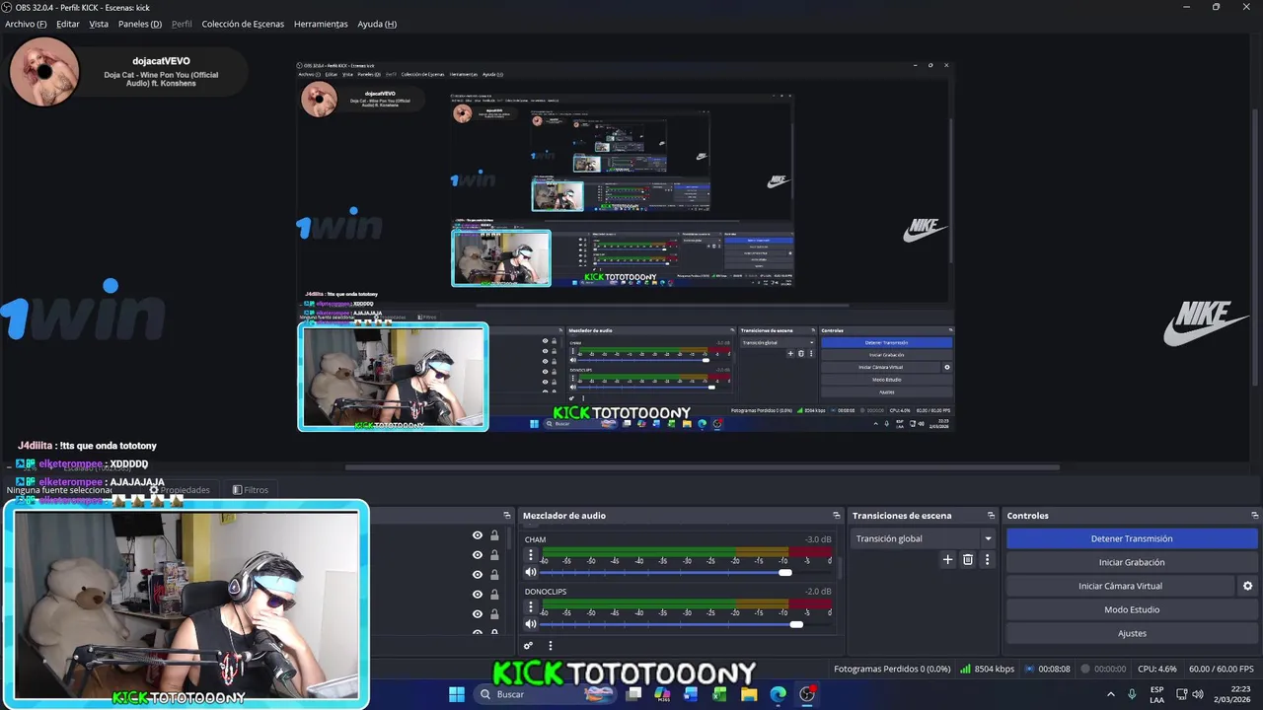Image resolution: width=1263 pixels, height=710 pixels.
Task: Click Iniciar Grabación button
Action: click(1132, 562)
